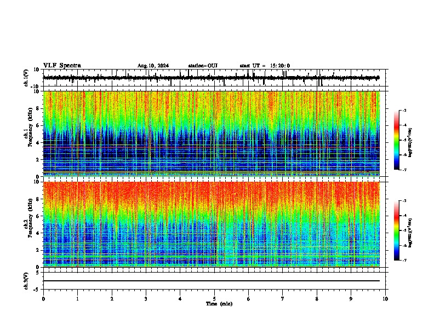
Task: Click the ch.1 color scale log(PSD) units label
Action: click(410, 143)
